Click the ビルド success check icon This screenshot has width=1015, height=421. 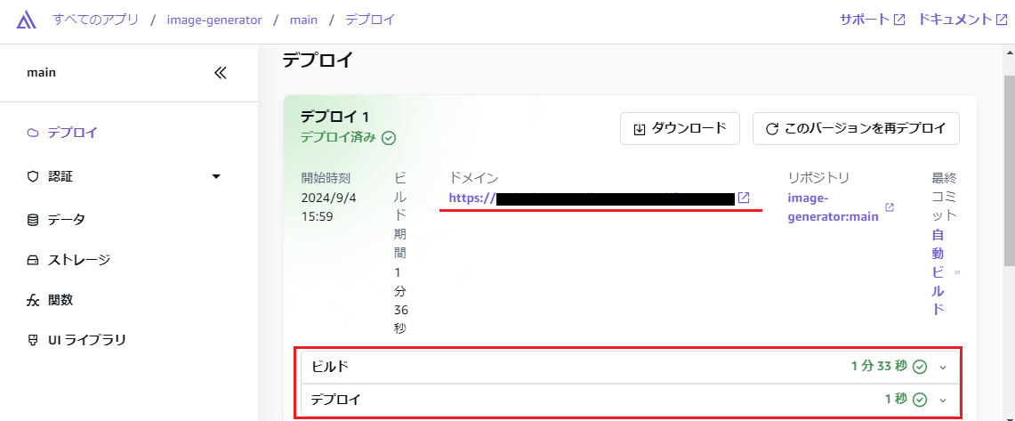[920, 368]
